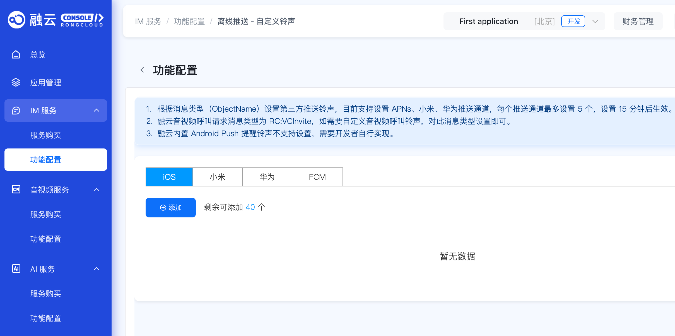Click the RongCloud logo icon
Image resolution: width=675 pixels, height=336 pixels.
(16, 20)
